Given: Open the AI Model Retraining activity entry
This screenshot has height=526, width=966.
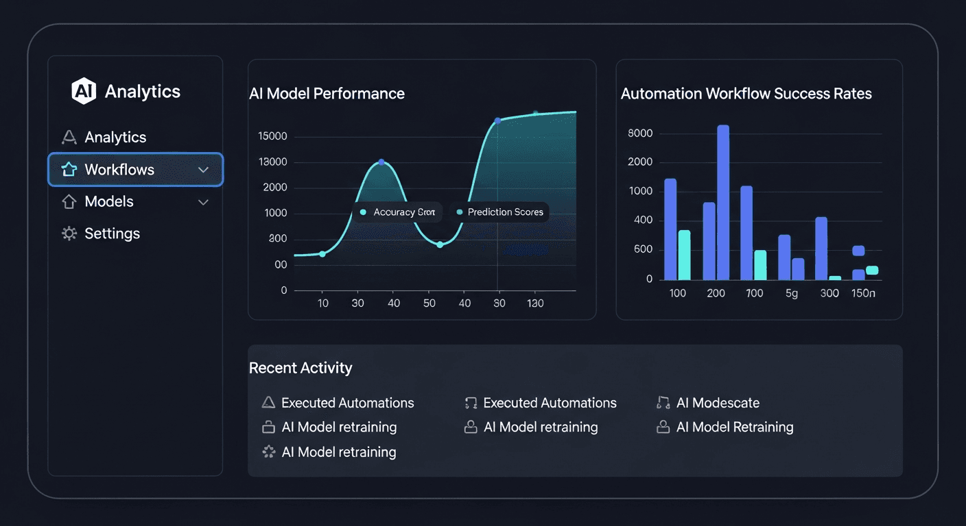Looking at the screenshot, I should click(x=735, y=427).
